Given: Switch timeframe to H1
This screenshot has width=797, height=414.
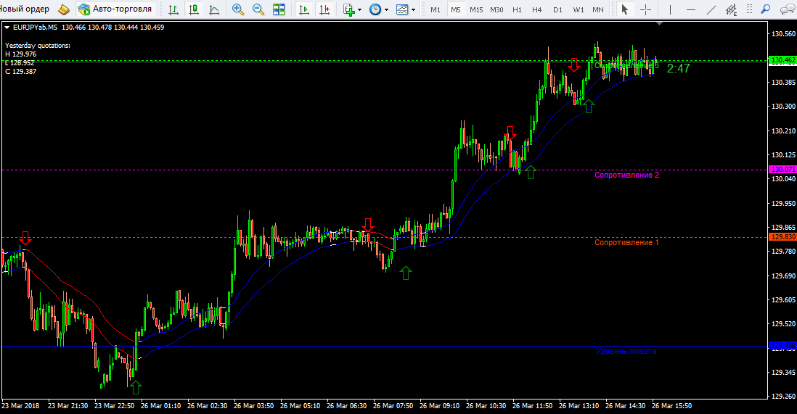Looking at the screenshot, I should [517, 9].
